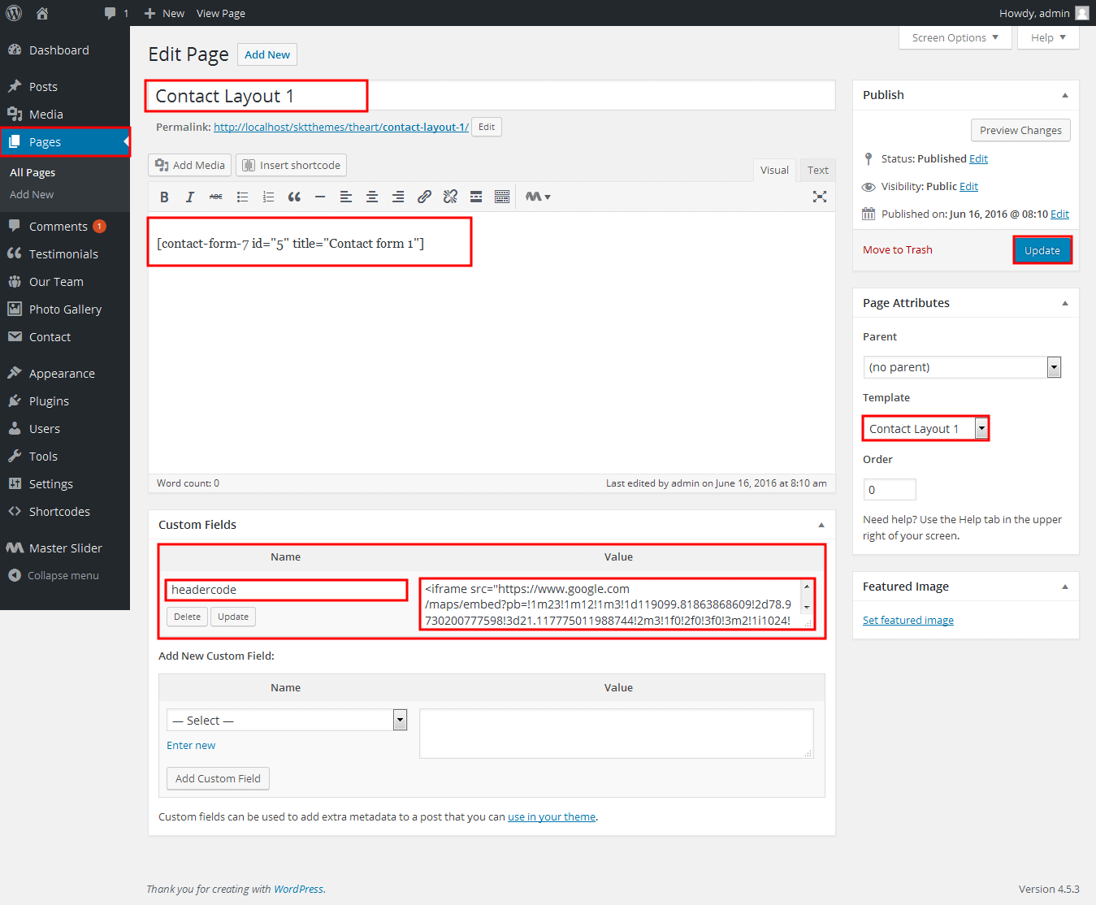
Task: Toggle the editor toolbar kitchen sink
Action: coord(502,197)
